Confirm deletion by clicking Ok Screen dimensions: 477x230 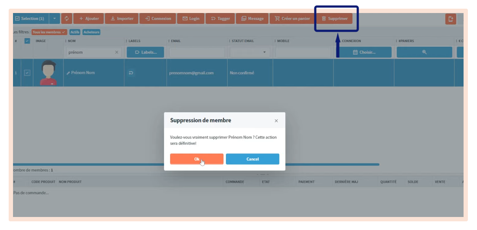pyautogui.click(x=196, y=159)
